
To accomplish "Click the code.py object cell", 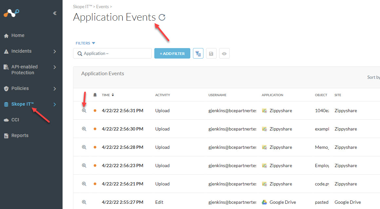I will (322, 184).
